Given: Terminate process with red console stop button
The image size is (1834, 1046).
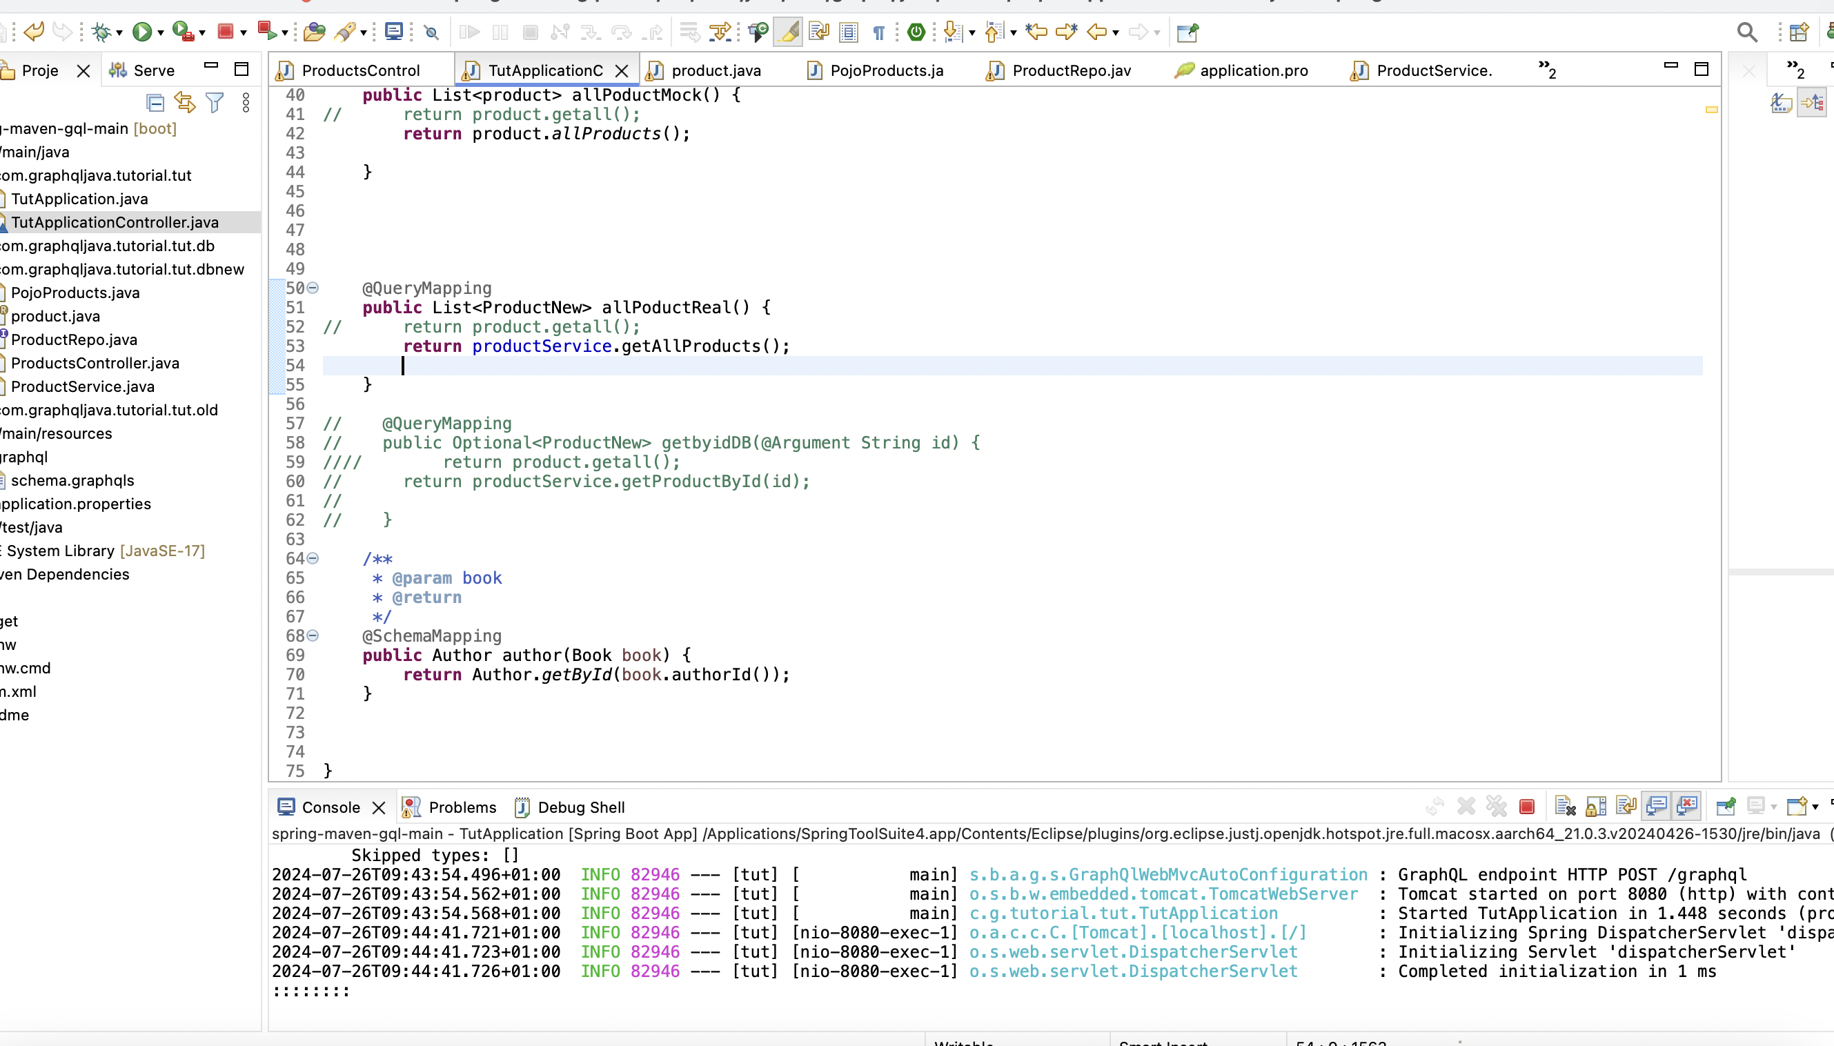Looking at the screenshot, I should coord(1526,807).
